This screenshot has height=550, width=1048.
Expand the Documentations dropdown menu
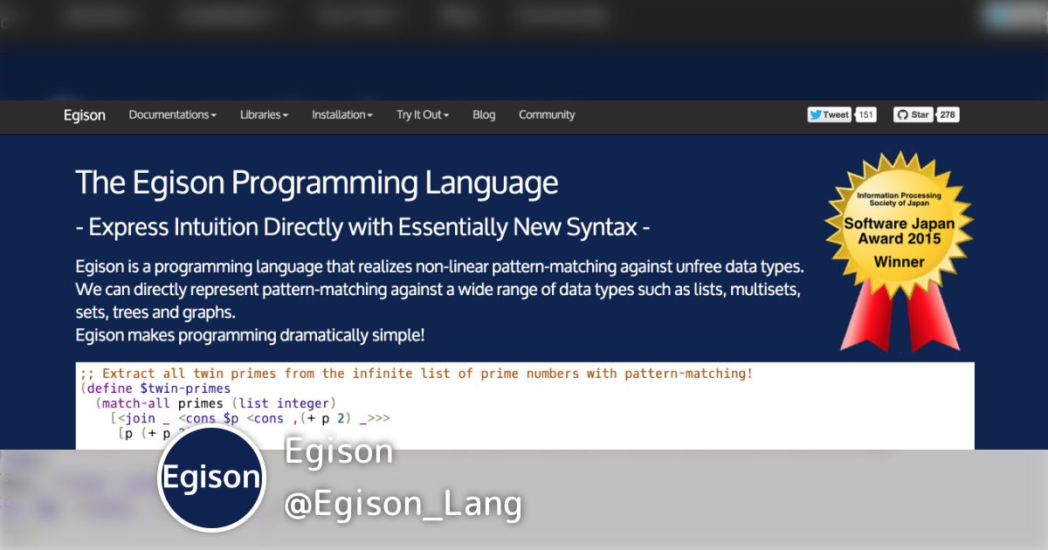tap(172, 114)
